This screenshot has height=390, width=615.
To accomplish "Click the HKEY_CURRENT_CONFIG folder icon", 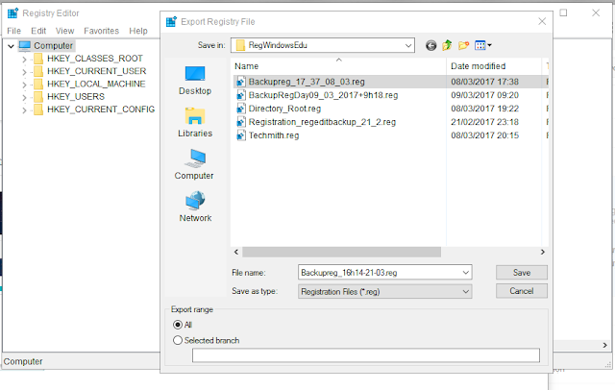I will (38, 110).
